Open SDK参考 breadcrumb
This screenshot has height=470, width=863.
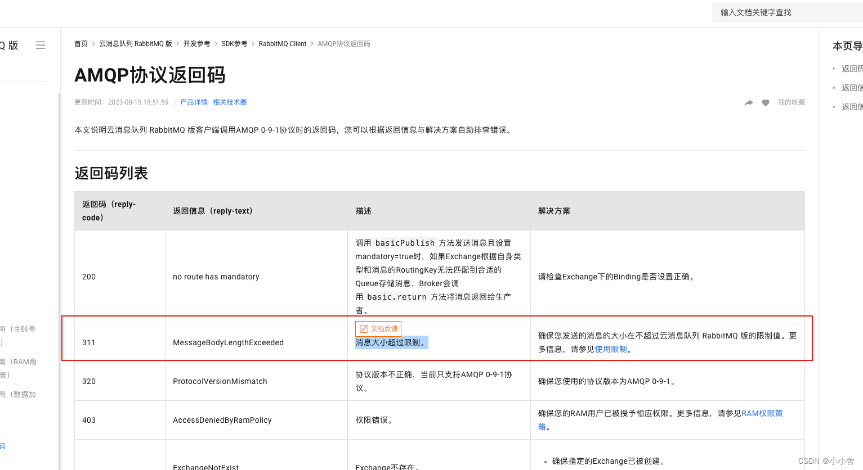click(234, 44)
